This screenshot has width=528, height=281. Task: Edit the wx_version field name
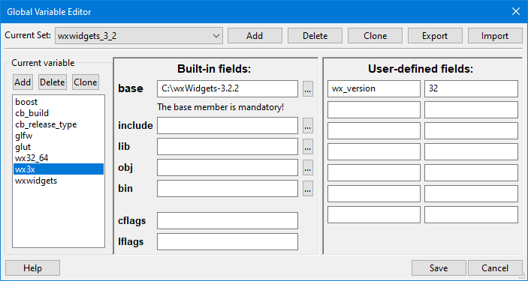(x=374, y=88)
